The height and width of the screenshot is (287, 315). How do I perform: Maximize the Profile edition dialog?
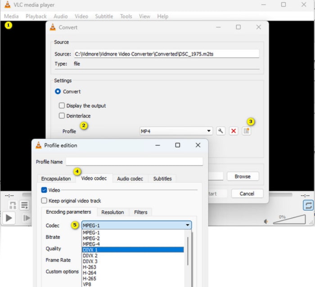(x=178, y=145)
